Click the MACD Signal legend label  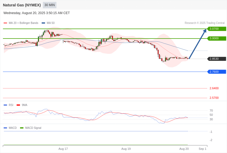coord(33,128)
